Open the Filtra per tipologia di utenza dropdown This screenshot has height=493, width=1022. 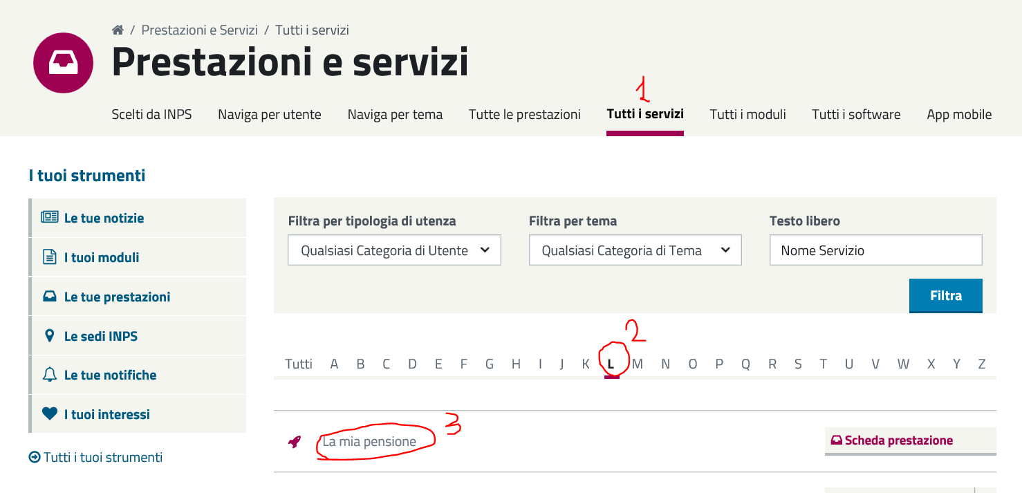tap(394, 250)
